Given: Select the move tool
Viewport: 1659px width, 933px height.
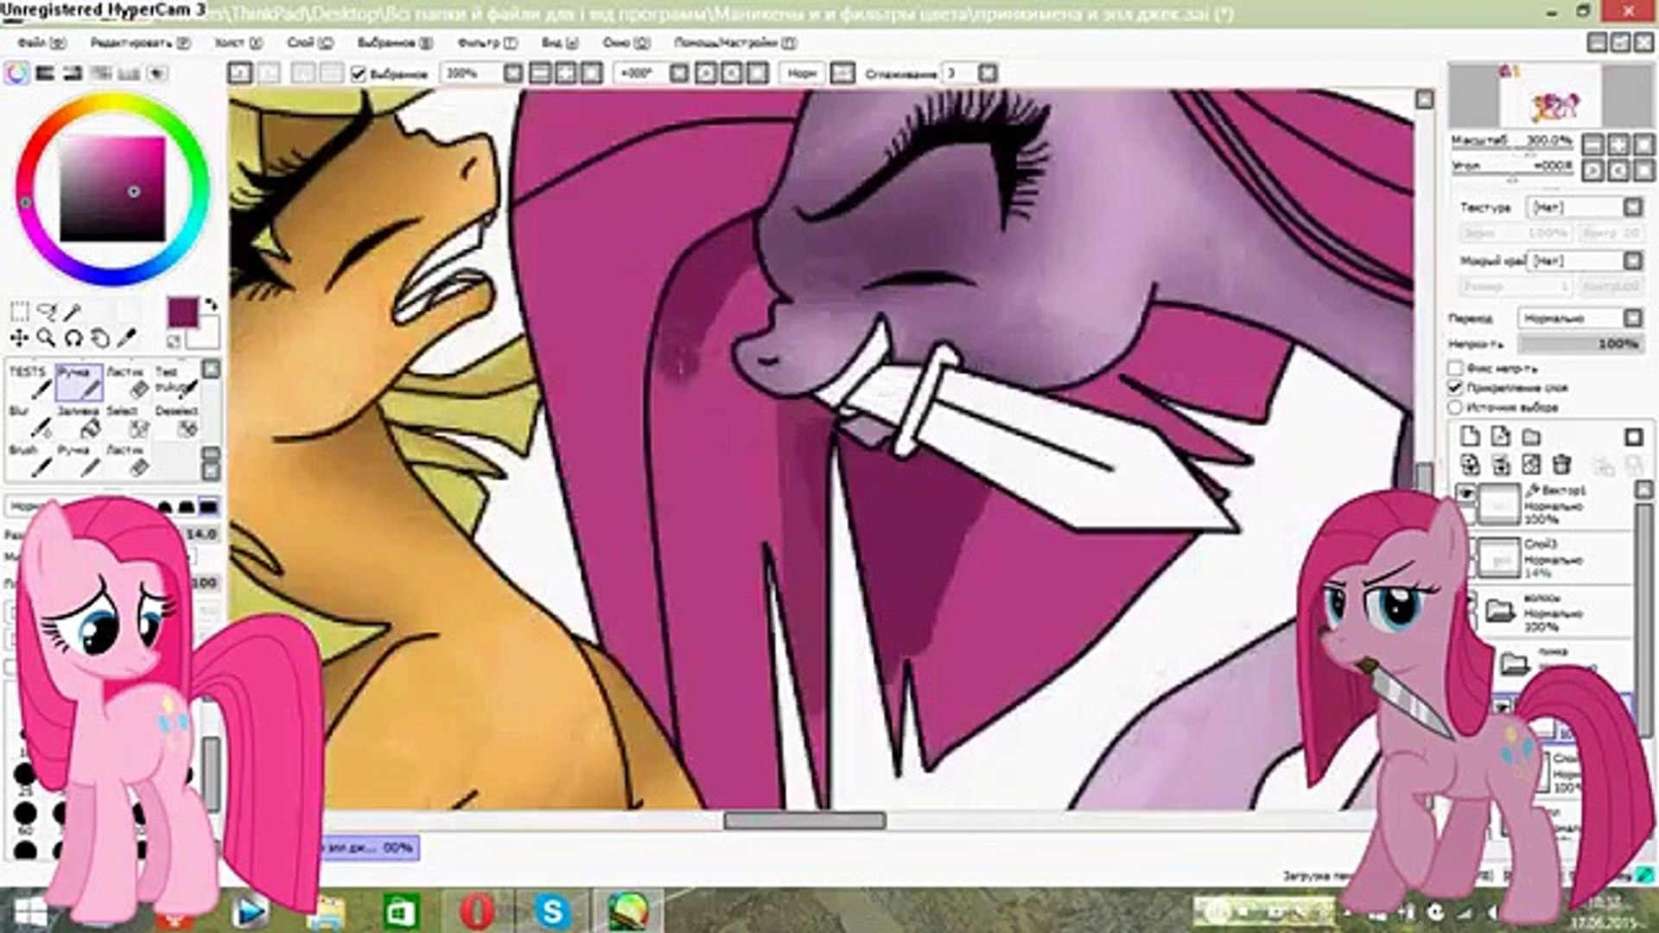Looking at the screenshot, I should 19,338.
